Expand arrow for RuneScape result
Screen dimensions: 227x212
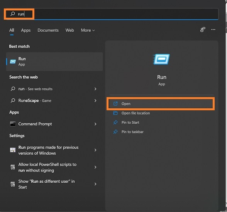(95, 101)
